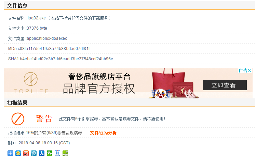Share via WeChat icon

50,153
